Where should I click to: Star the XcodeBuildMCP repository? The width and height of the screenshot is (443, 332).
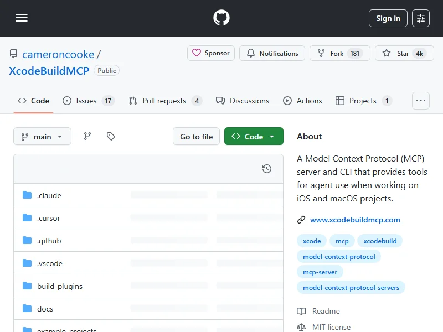click(402, 54)
